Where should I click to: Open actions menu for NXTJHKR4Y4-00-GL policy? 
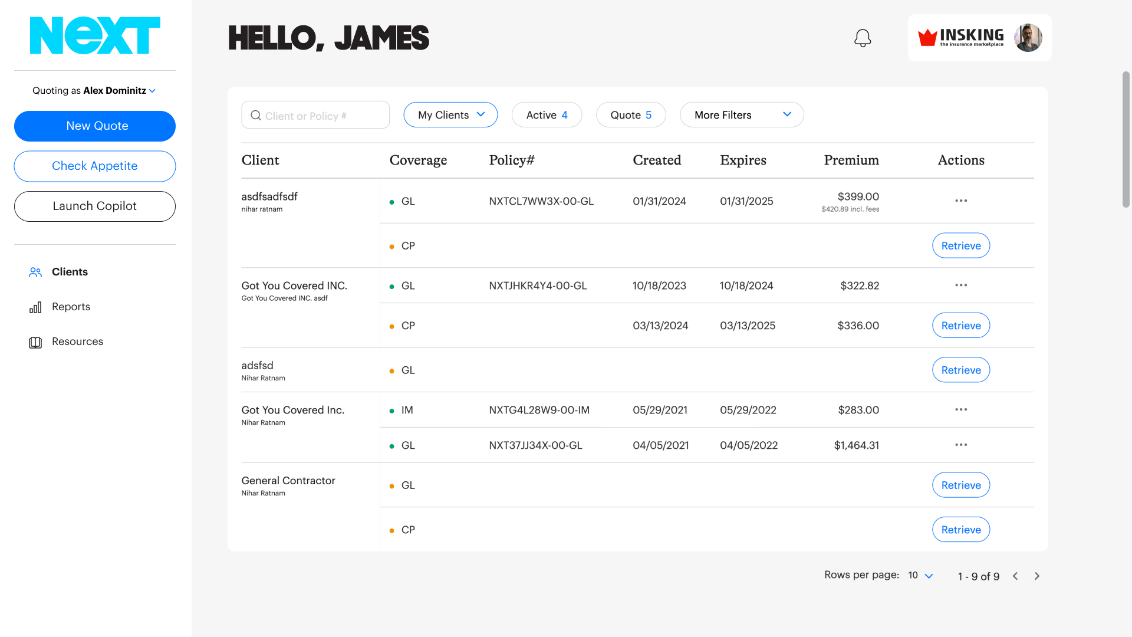click(x=961, y=285)
